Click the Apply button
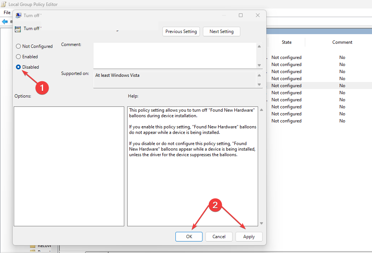Image resolution: width=372 pixels, height=253 pixels. click(x=249, y=237)
